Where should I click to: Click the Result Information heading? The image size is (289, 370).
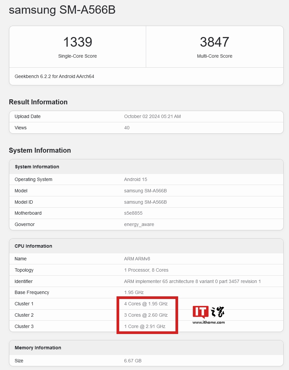click(38, 102)
